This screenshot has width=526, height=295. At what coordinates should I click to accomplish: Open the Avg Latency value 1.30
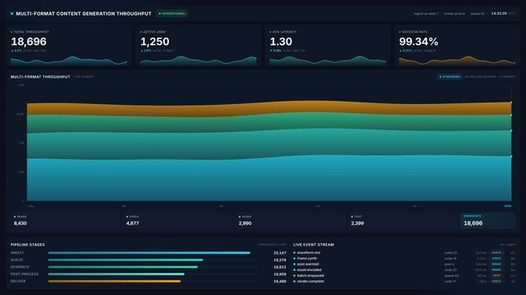tap(281, 42)
